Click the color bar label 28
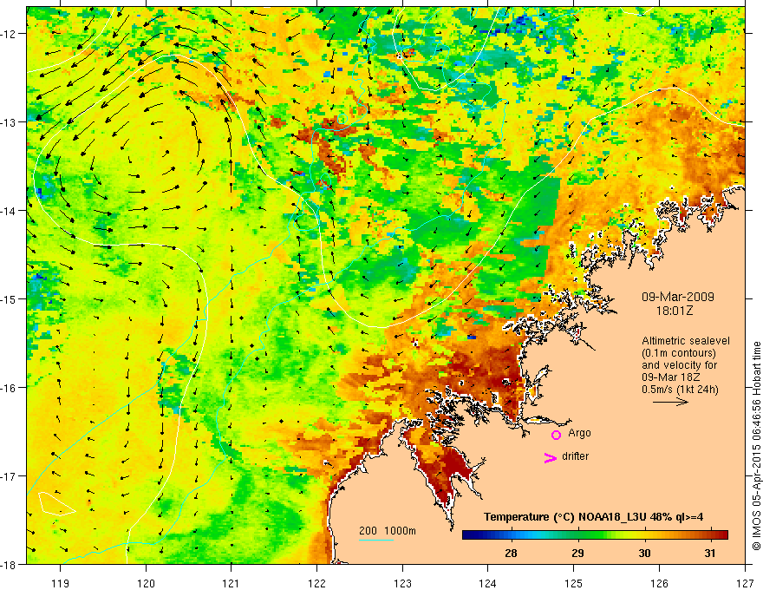Viewport: 763px width, 590px height. pos(511,553)
